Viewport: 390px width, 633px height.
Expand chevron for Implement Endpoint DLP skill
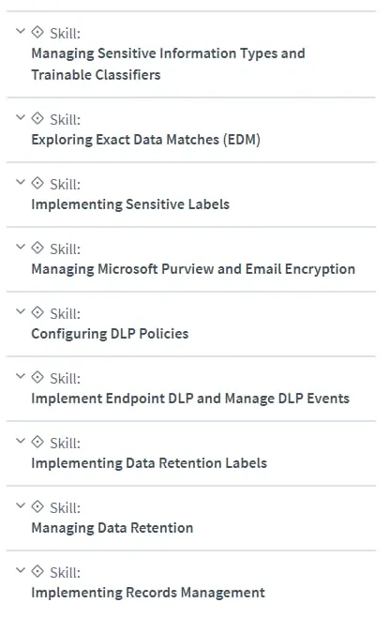pos(21,376)
